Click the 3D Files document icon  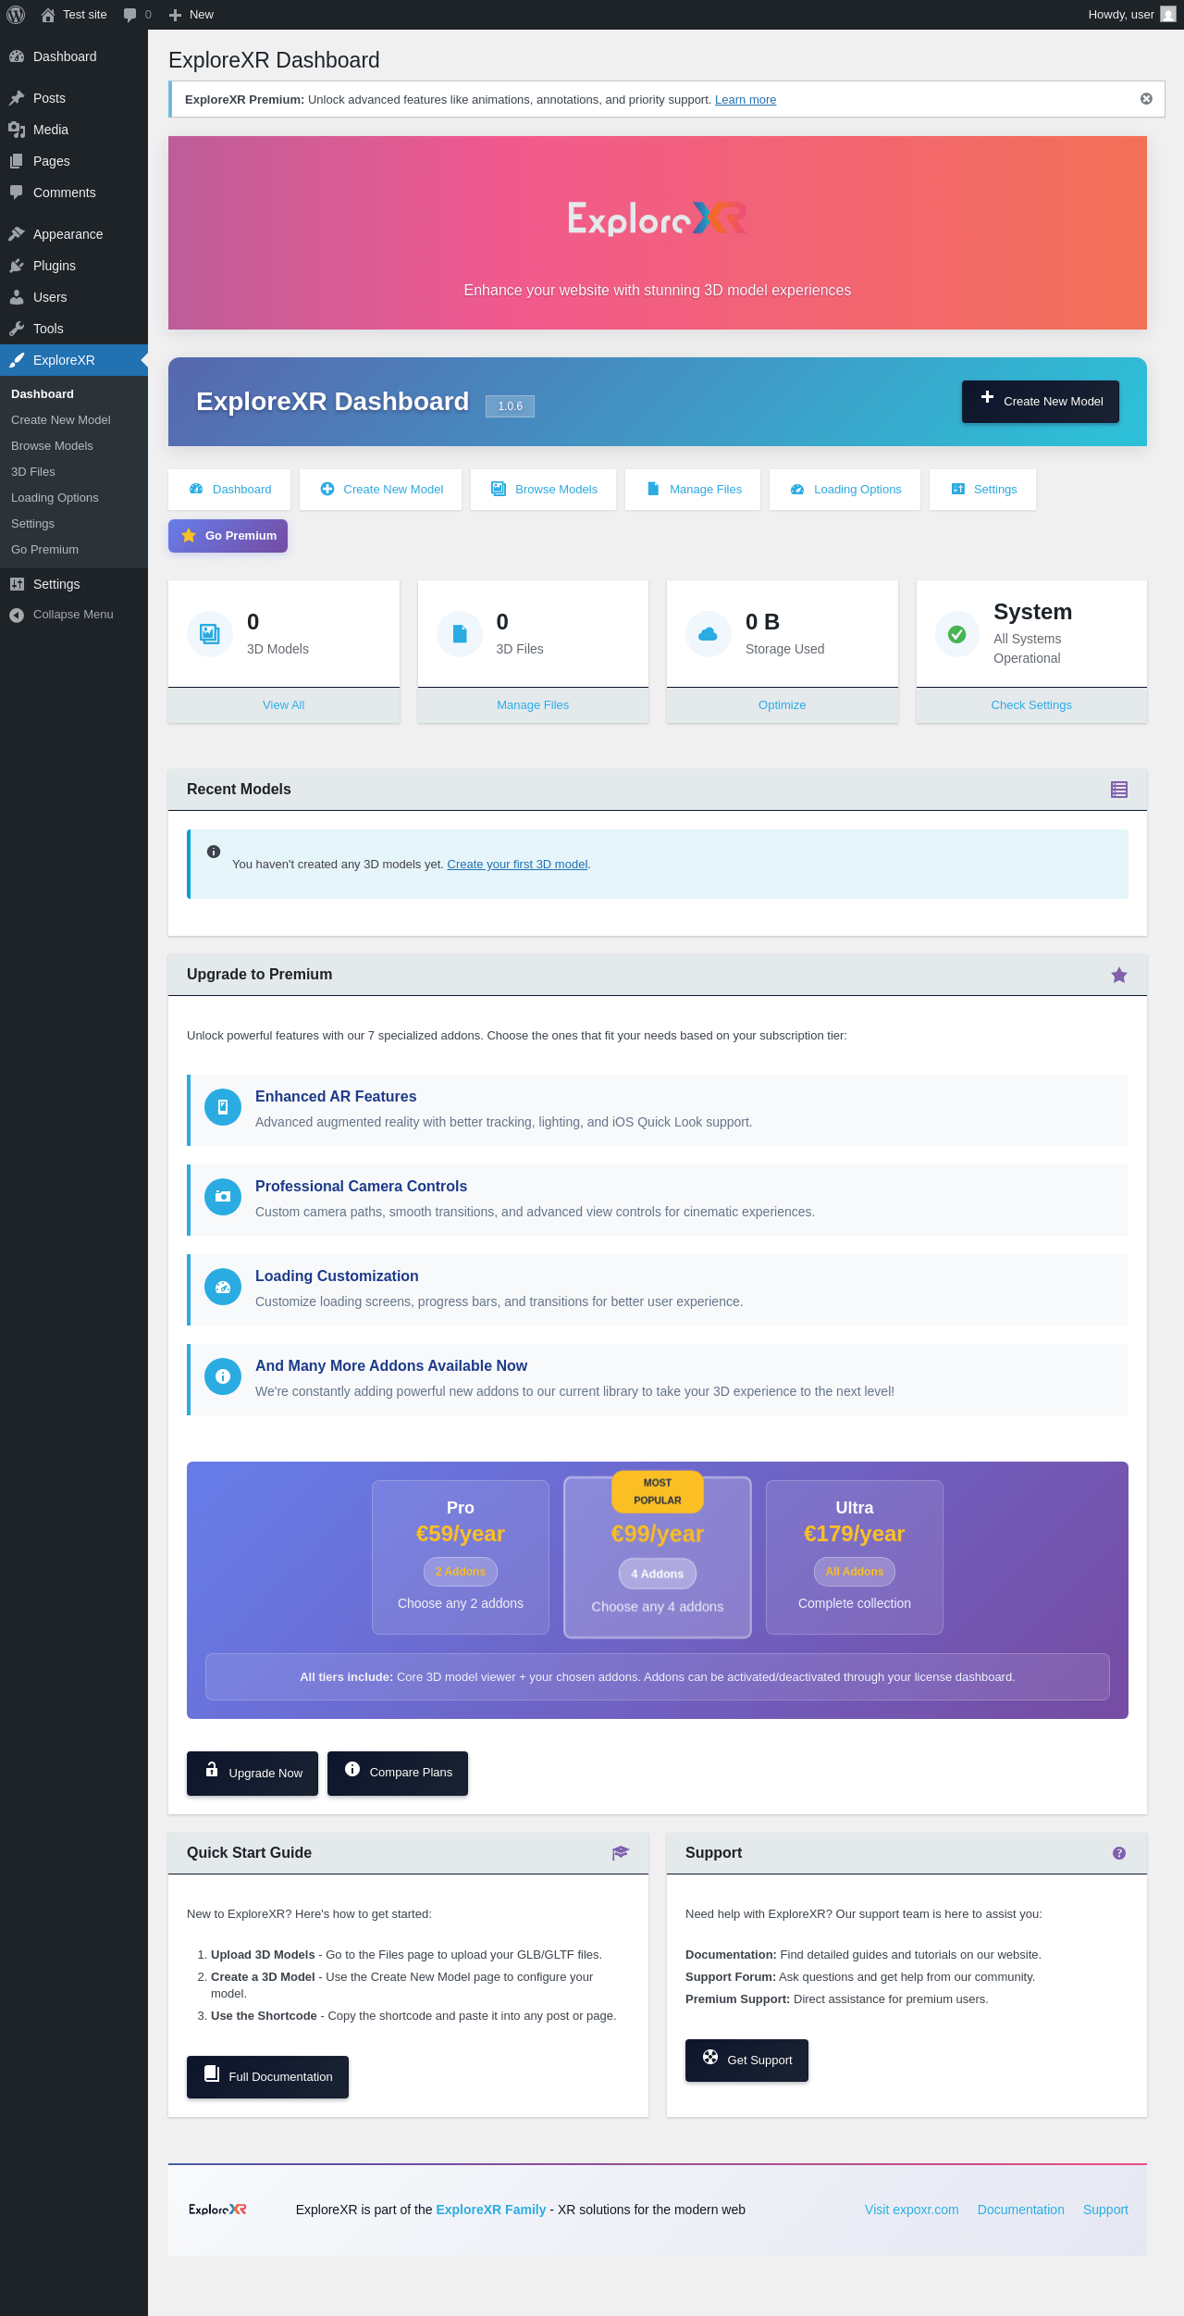coord(460,634)
